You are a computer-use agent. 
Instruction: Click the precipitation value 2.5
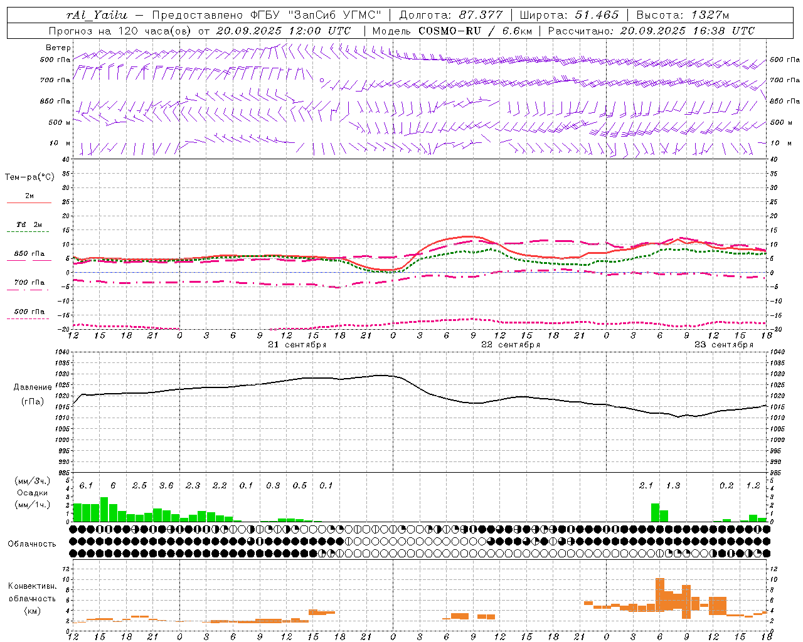139,486
